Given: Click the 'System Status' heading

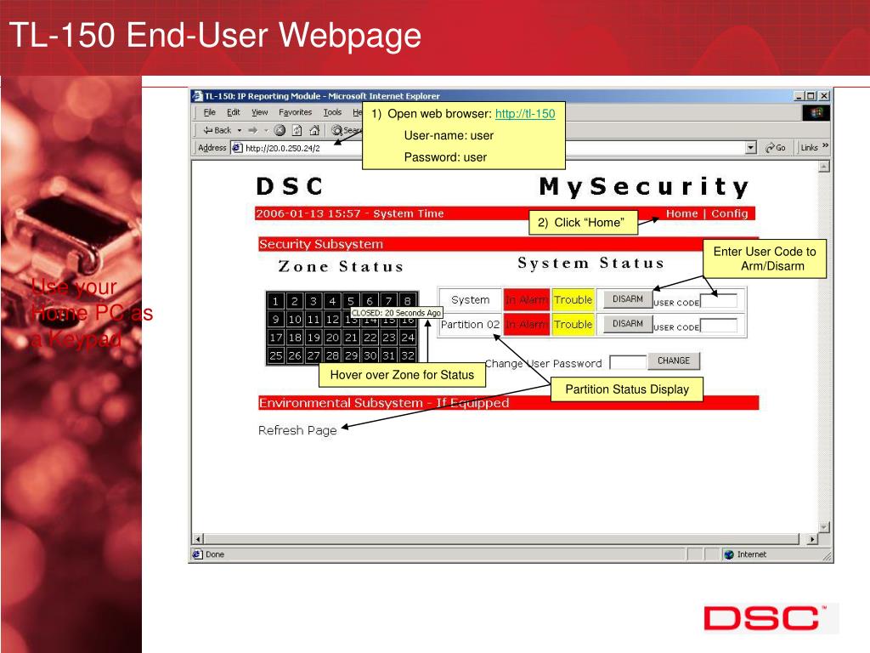Looking at the screenshot, I should (x=591, y=263).
